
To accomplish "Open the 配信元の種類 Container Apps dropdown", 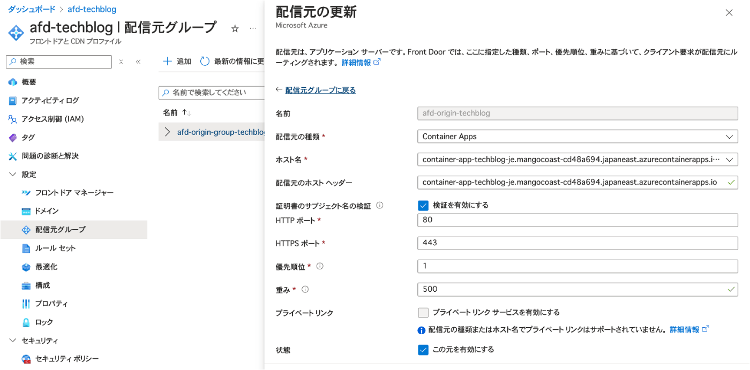I will pos(577,137).
